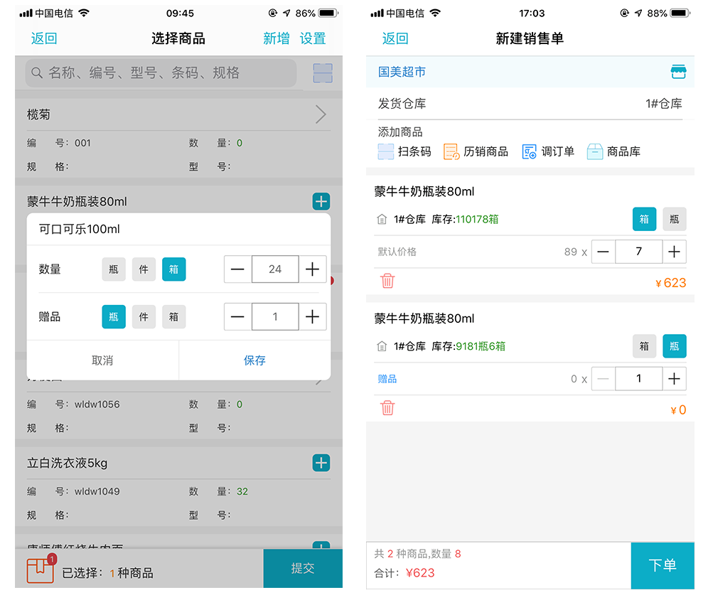The image size is (713, 600).
Task: Delete first 蒙牛牛奶瓶装80ml using trash icon
Action: (x=387, y=281)
